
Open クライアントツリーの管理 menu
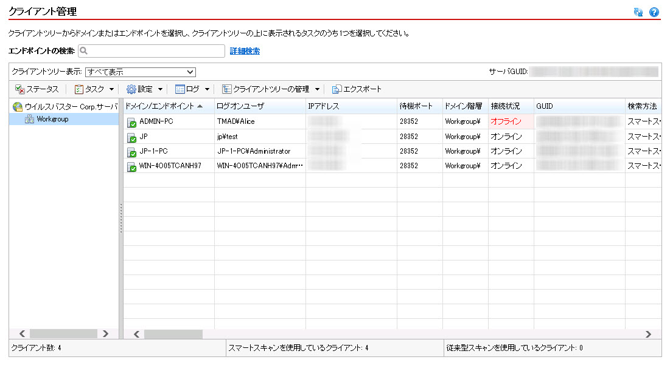tap(271, 89)
